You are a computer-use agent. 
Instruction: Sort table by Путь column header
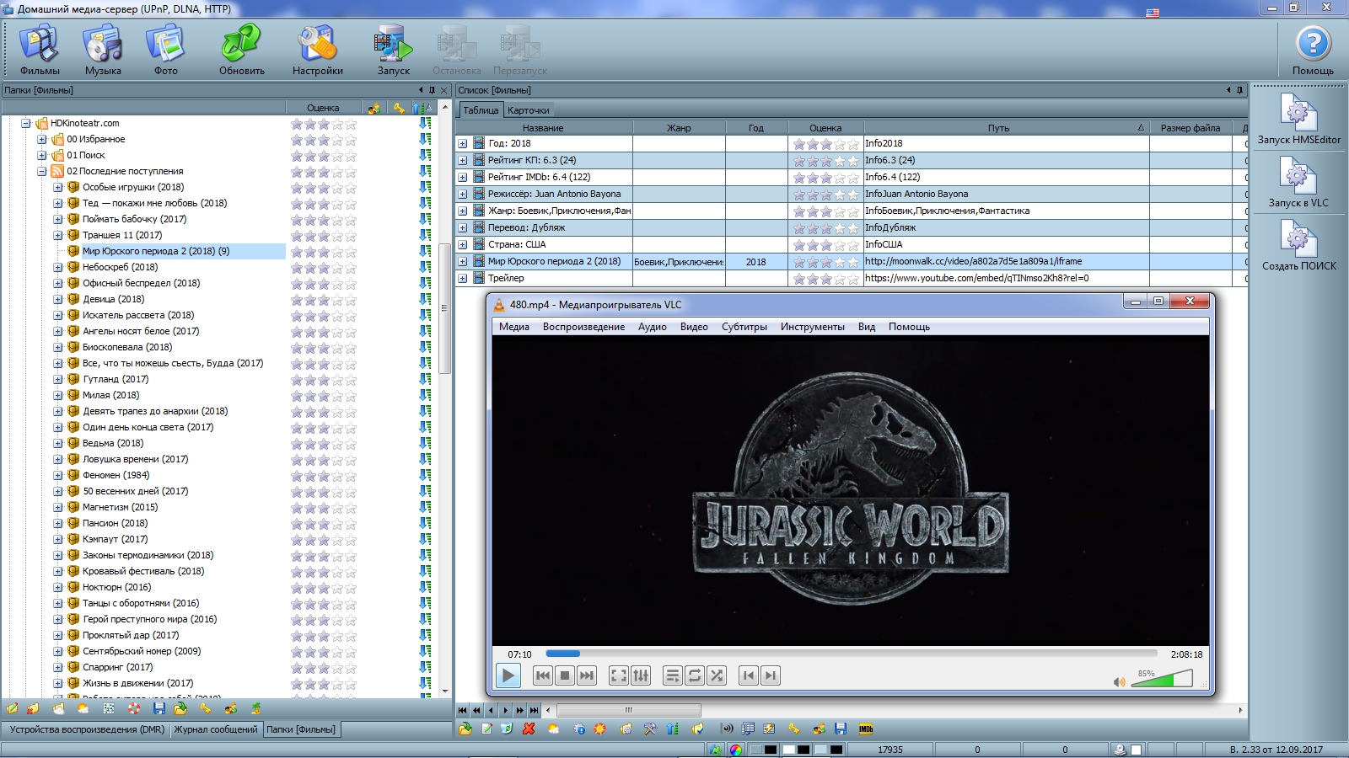click(x=1007, y=128)
